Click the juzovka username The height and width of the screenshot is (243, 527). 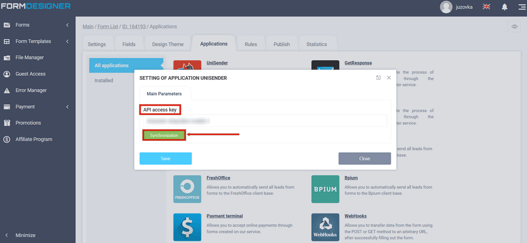pyautogui.click(x=464, y=7)
